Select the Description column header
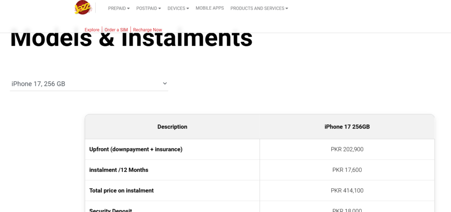 point(172,127)
